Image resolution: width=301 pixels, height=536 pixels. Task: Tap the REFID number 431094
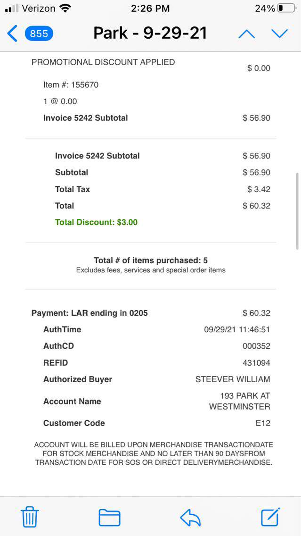[256, 363]
